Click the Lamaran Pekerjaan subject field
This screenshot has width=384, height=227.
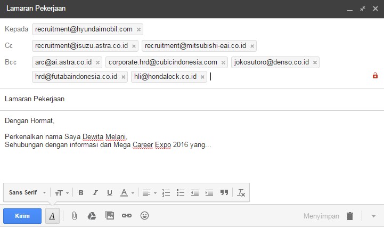pyautogui.click(x=192, y=99)
